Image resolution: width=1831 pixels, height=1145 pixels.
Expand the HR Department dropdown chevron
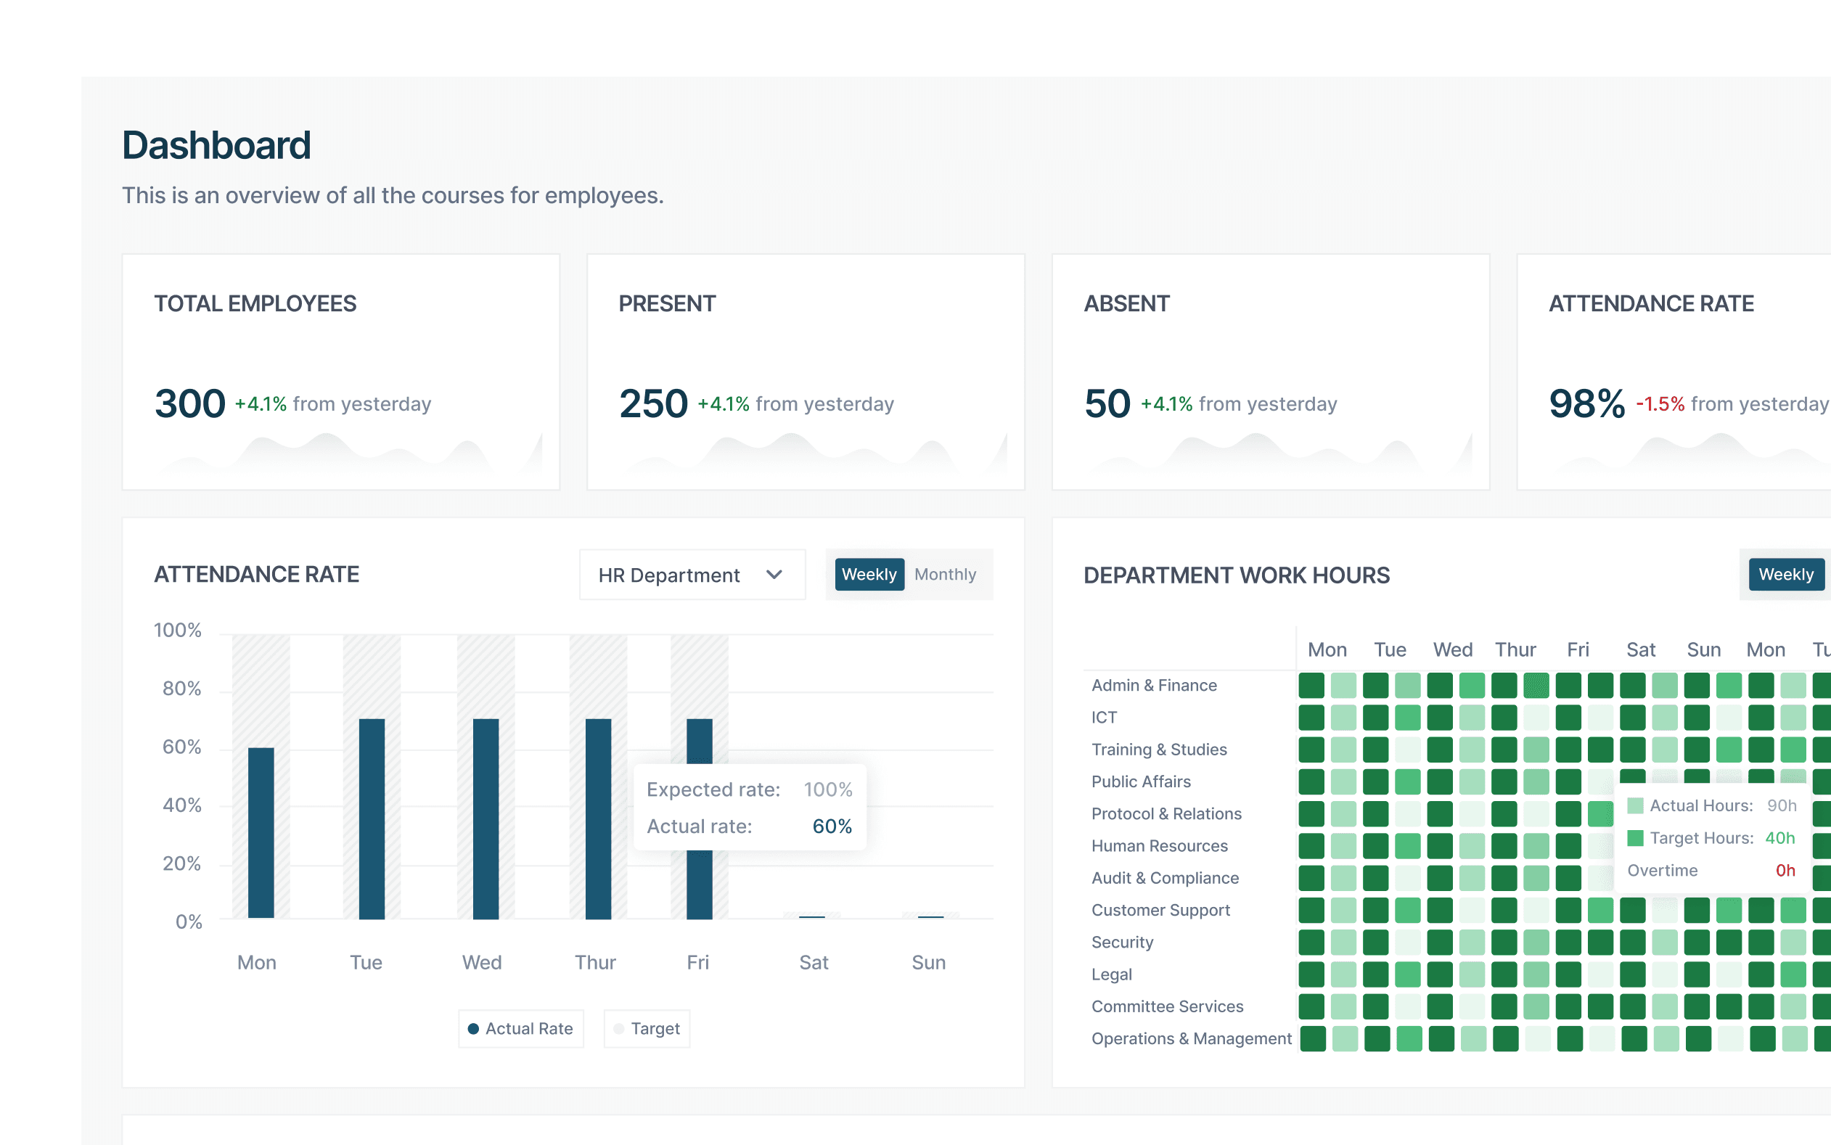click(x=773, y=575)
